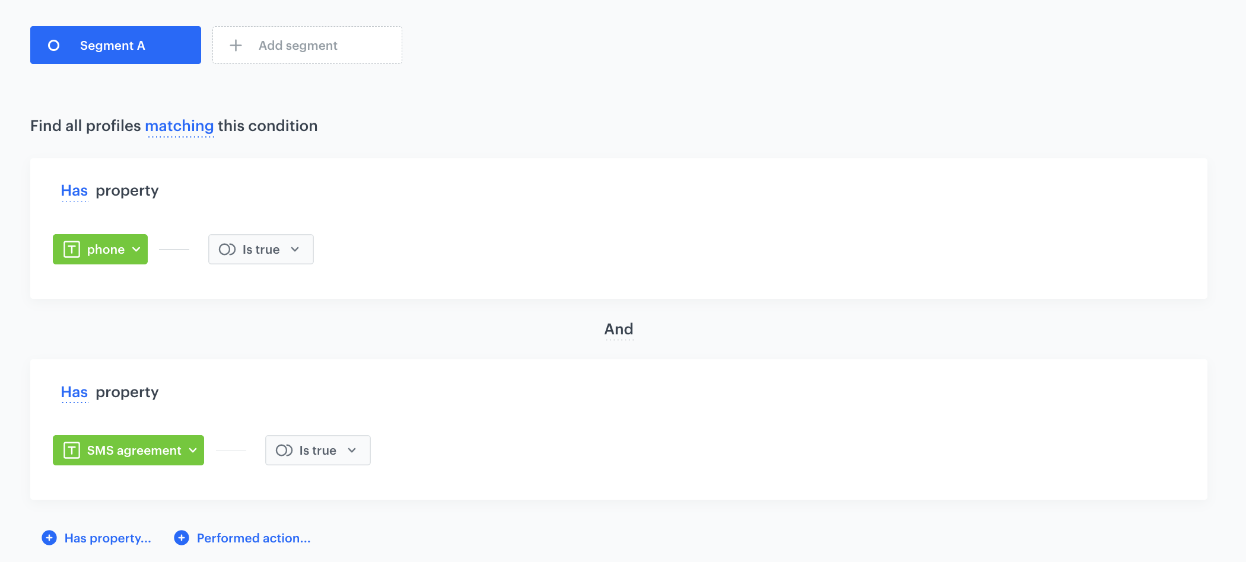Add a Performed action condition
This screenshot has width=1246, height=562.
click(242, 537)
